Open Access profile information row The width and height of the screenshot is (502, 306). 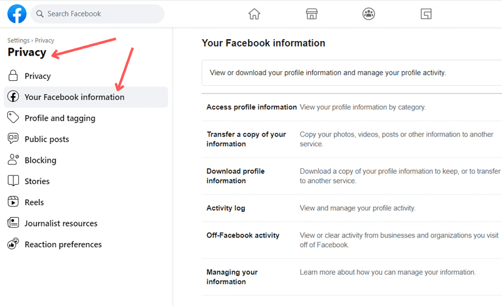(252, 107)
